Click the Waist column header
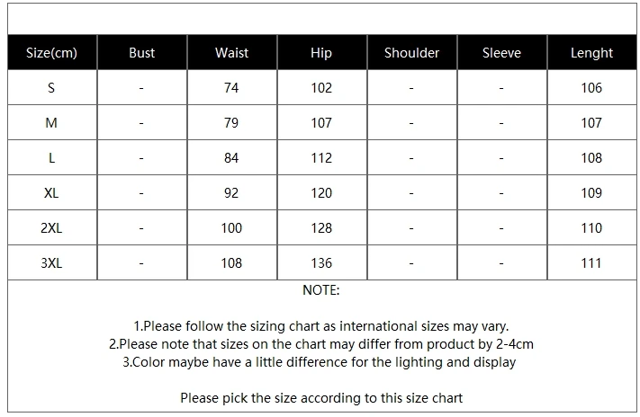The height and width of the screenshot is (417, 640). pos(232,53)
